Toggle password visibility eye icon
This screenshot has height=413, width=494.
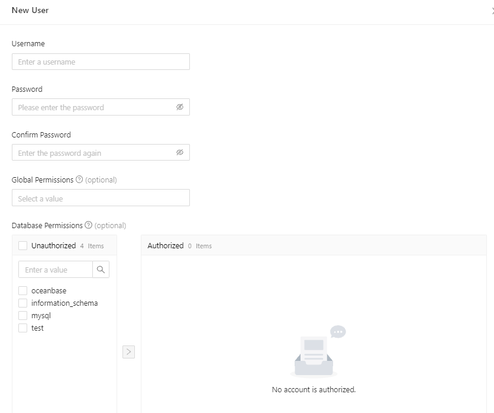coord(180,107)
